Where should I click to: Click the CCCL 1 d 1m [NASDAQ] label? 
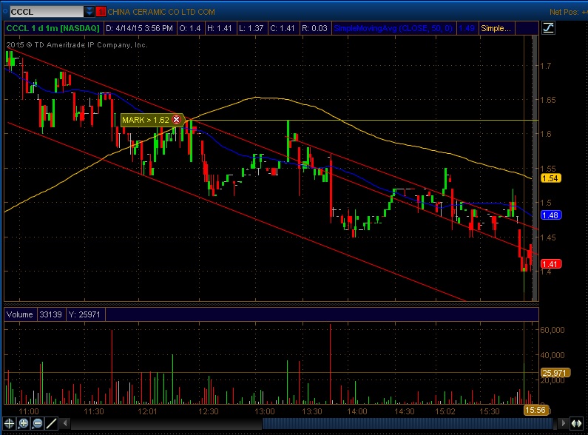[53, 28]
